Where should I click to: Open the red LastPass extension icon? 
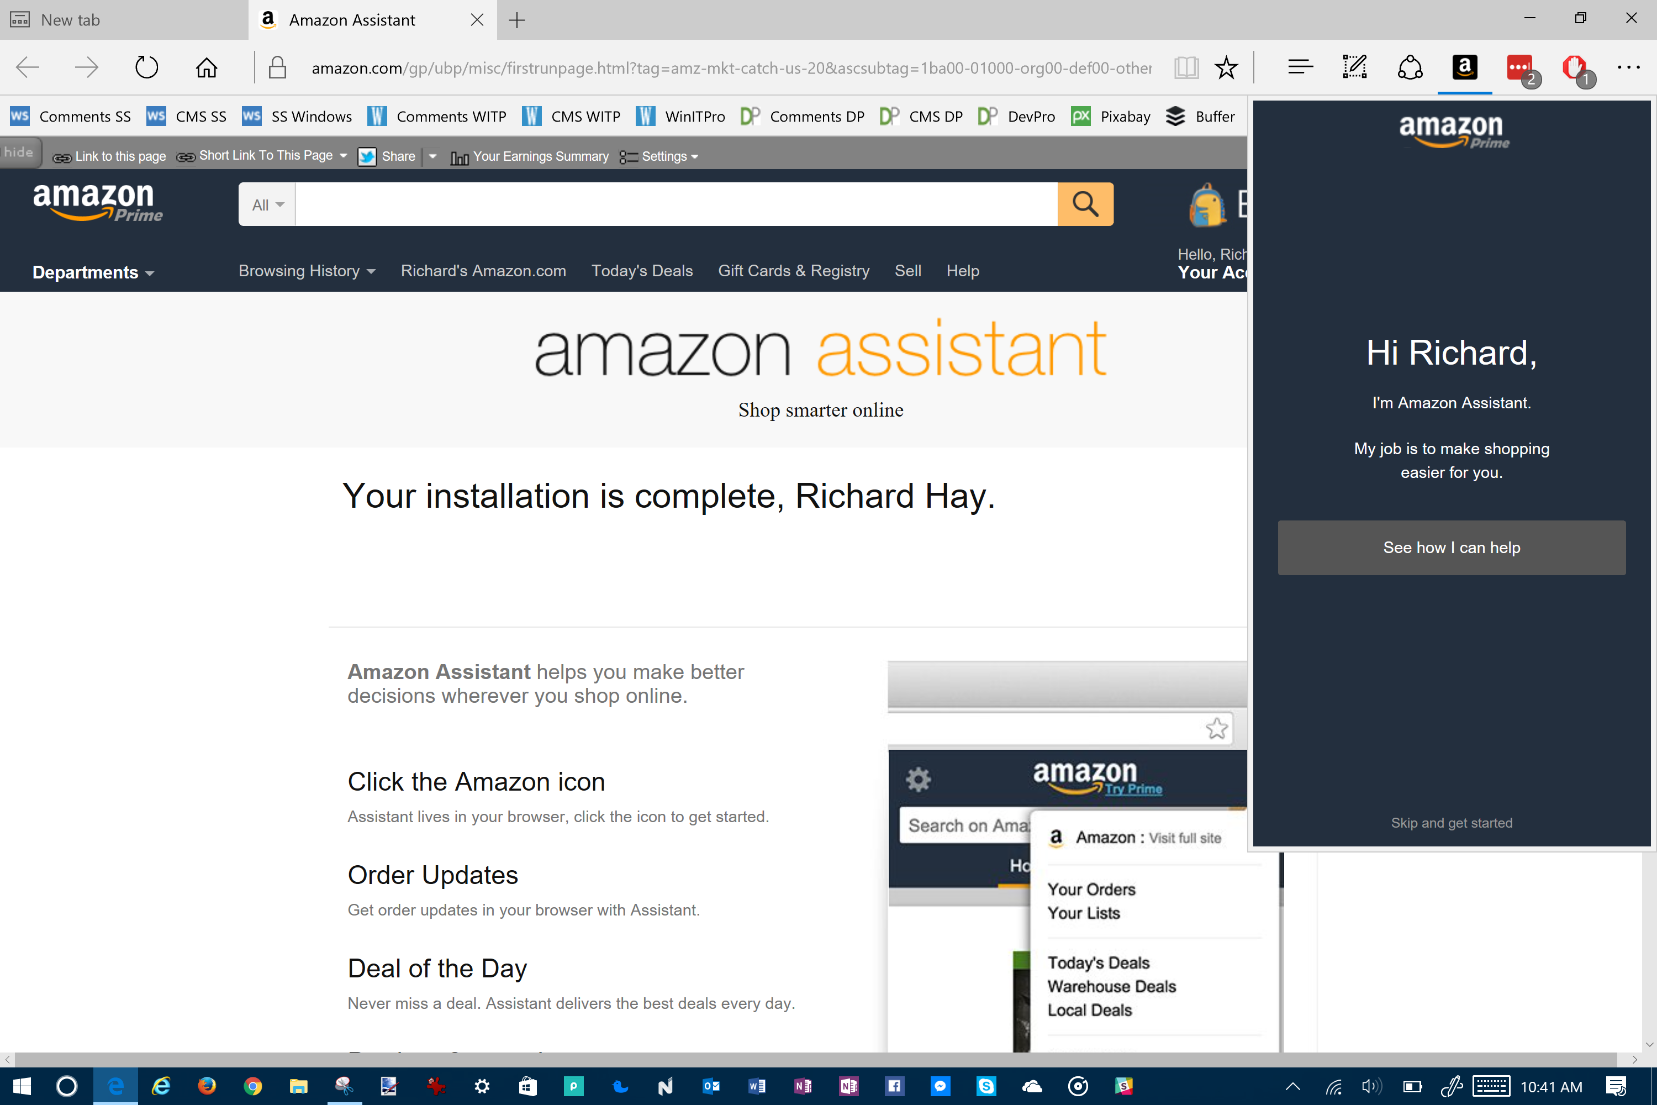coord(1519,67)
